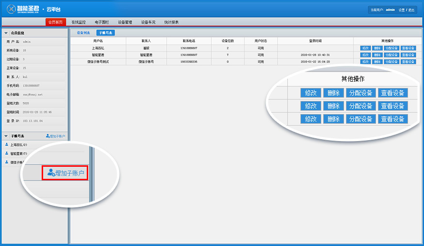
Task: Open 统计报表 navigation item
Action: (172, 22)
